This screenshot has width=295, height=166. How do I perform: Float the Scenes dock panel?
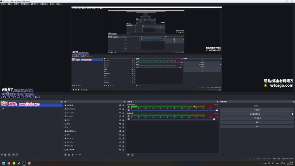tap(61, 102)
